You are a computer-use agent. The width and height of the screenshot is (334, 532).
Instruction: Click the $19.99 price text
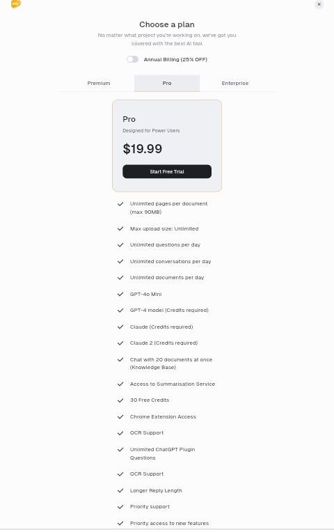point(143,148)
